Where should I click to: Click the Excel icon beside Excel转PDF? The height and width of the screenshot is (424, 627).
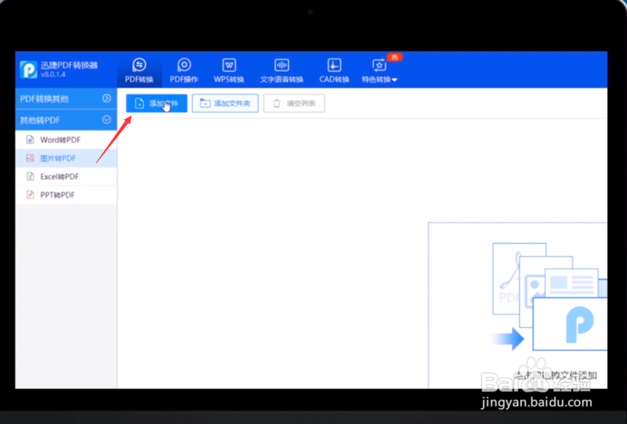point(30,177)
